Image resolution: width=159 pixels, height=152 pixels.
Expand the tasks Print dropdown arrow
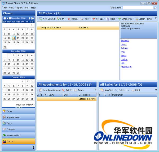click(x=141, y=90)
